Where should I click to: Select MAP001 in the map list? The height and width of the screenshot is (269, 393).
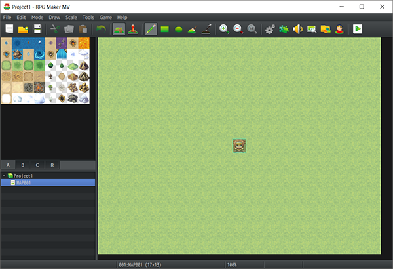[x=48, y=182]
